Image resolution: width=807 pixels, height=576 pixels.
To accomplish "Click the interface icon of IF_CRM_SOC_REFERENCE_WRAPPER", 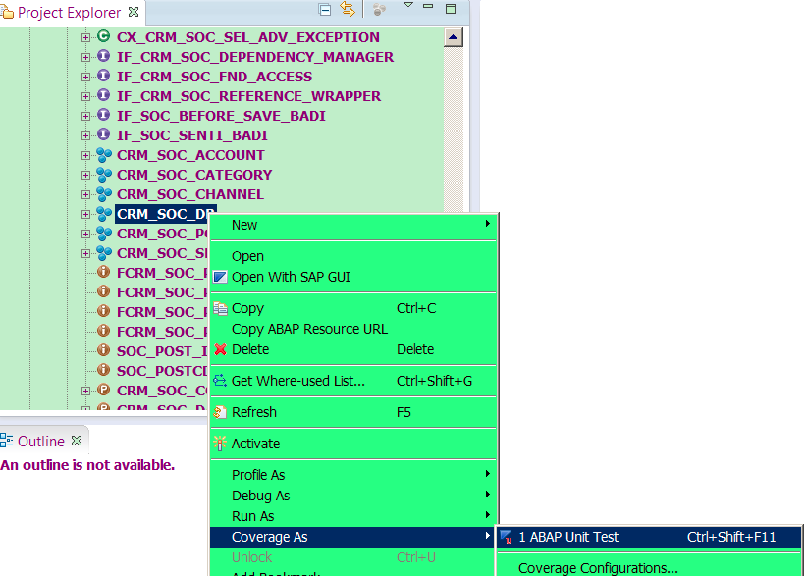I will 103,95.
